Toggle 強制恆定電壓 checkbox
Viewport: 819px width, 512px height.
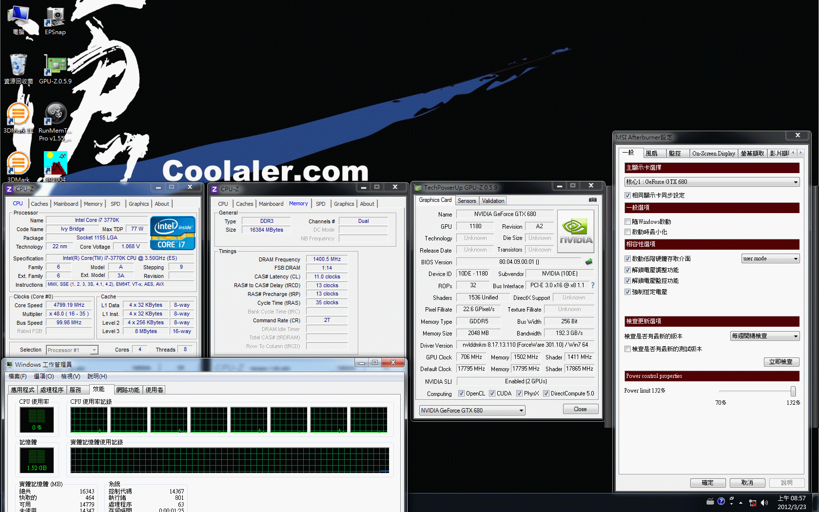click(628, 292)
